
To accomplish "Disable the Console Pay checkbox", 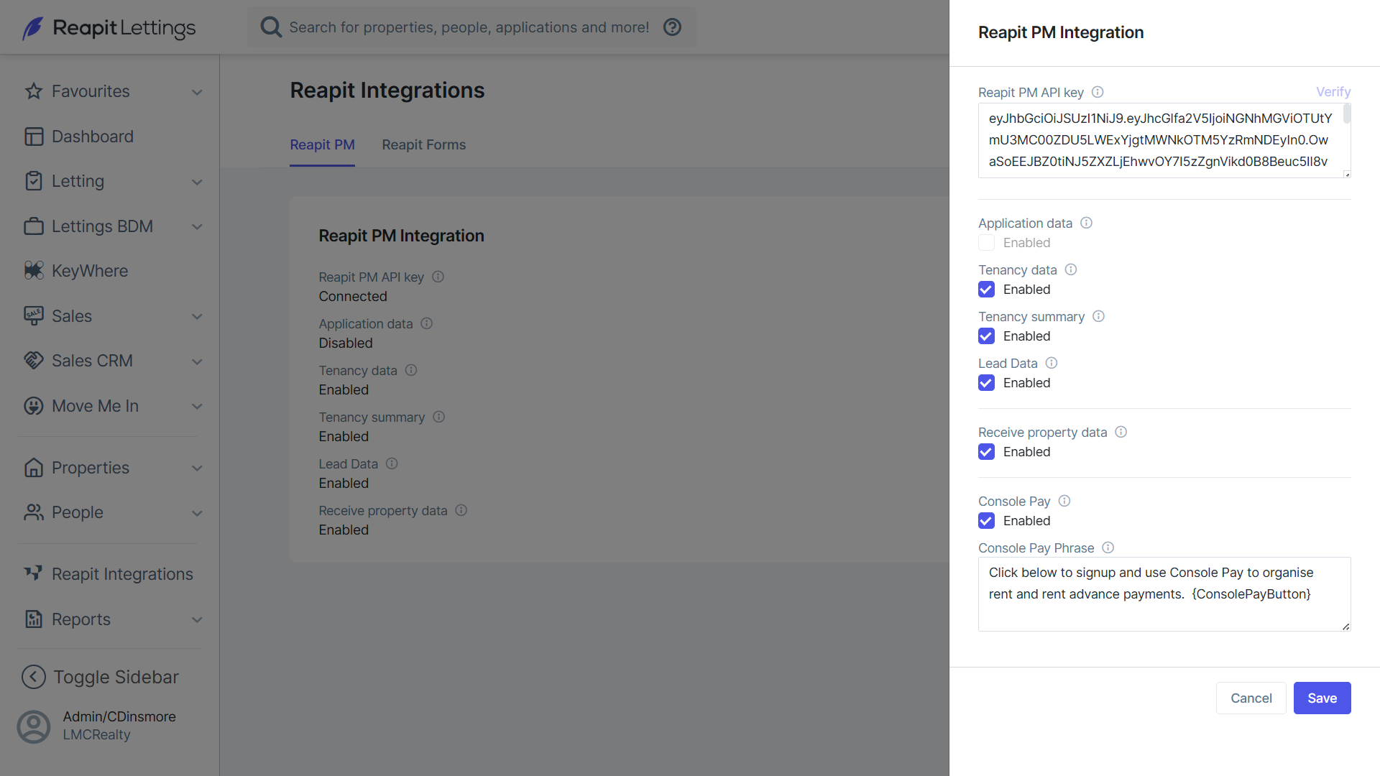I will pos(986,521).
